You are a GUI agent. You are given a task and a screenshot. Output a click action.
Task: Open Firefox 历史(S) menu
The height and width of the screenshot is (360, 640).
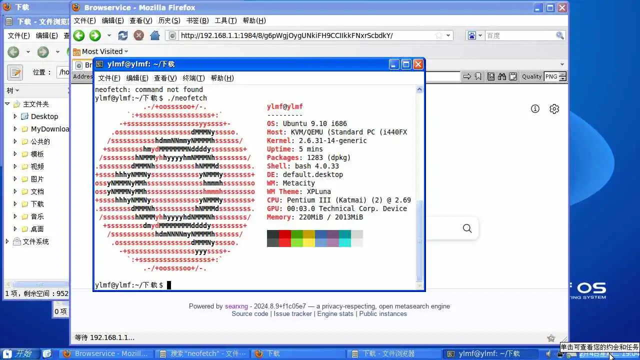click(169, 20)
